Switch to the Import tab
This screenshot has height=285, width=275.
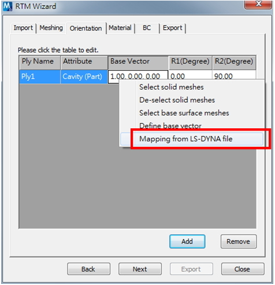coord(23,28)
